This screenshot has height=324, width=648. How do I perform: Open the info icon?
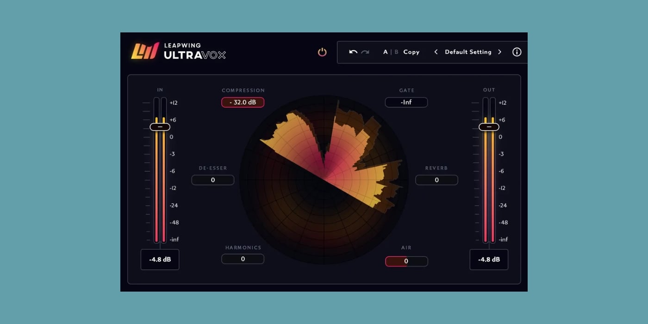pyautogui.click(x=517, y=52)
